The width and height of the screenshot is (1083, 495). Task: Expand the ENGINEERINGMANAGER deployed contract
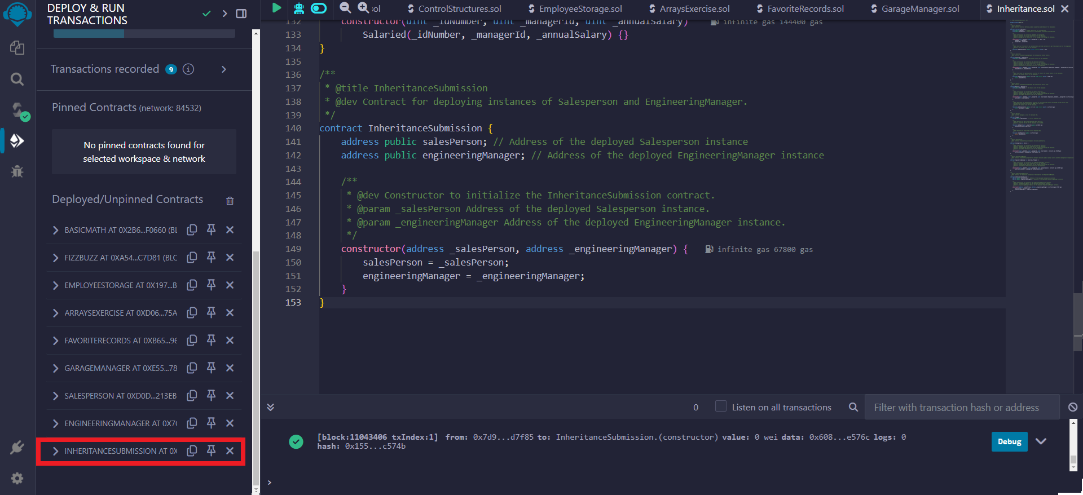pos(55,423)
